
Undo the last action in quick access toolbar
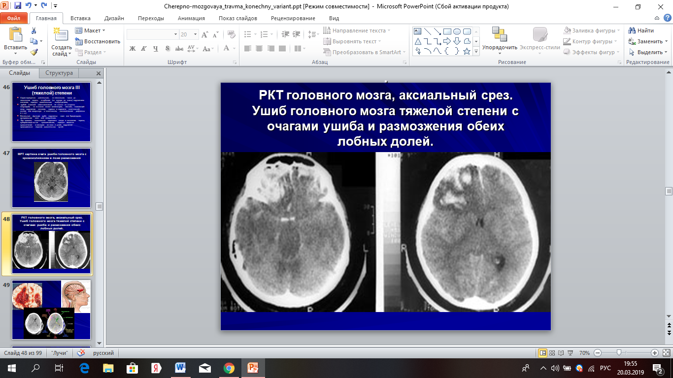point(29,6)
